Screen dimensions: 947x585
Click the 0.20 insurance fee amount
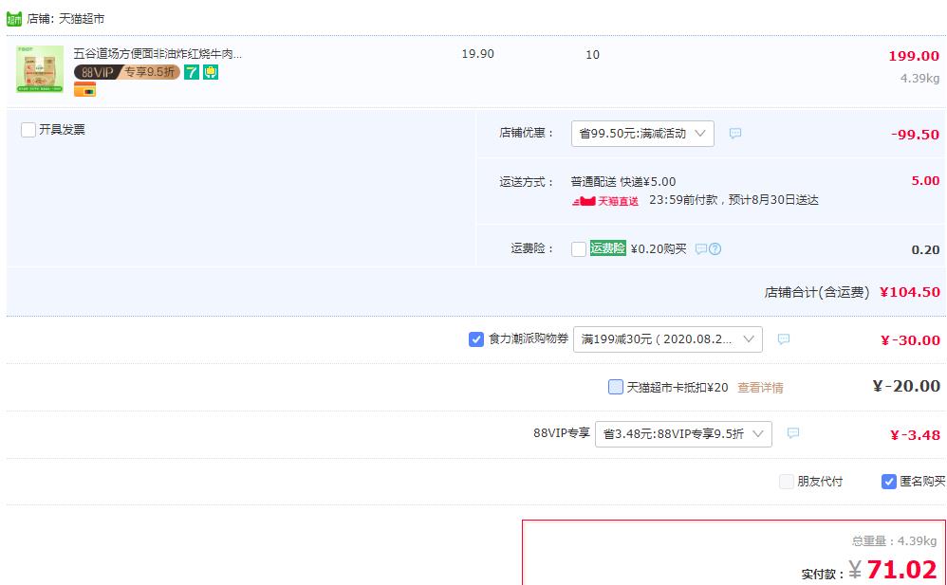coord(925,250)
